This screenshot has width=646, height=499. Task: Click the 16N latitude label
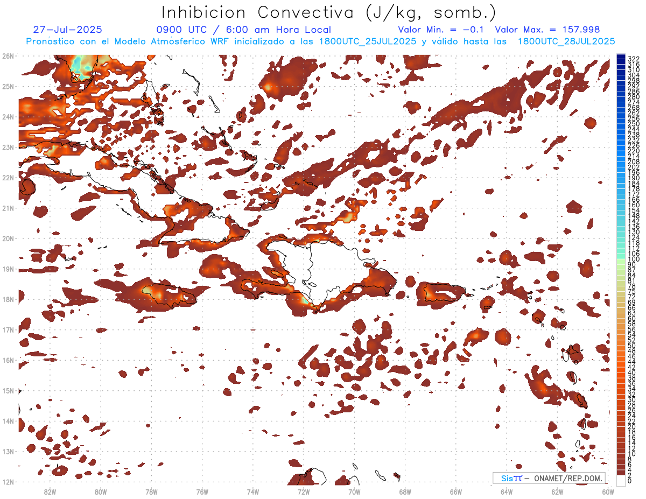[8, 360]
